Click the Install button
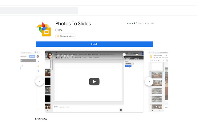 coord(94,44)
